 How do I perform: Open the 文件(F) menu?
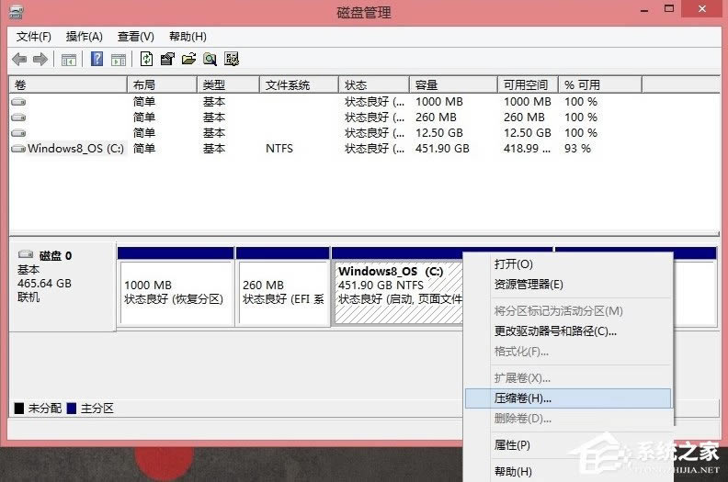coord(34,37)
